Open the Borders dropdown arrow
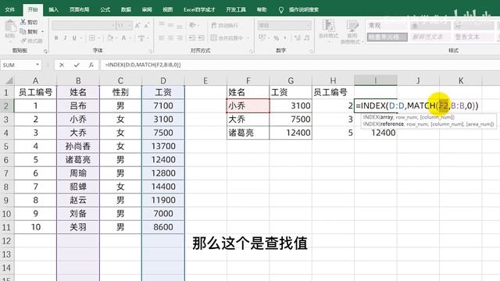The height and width of the screenshot is (281, 500). pos(99,38)
